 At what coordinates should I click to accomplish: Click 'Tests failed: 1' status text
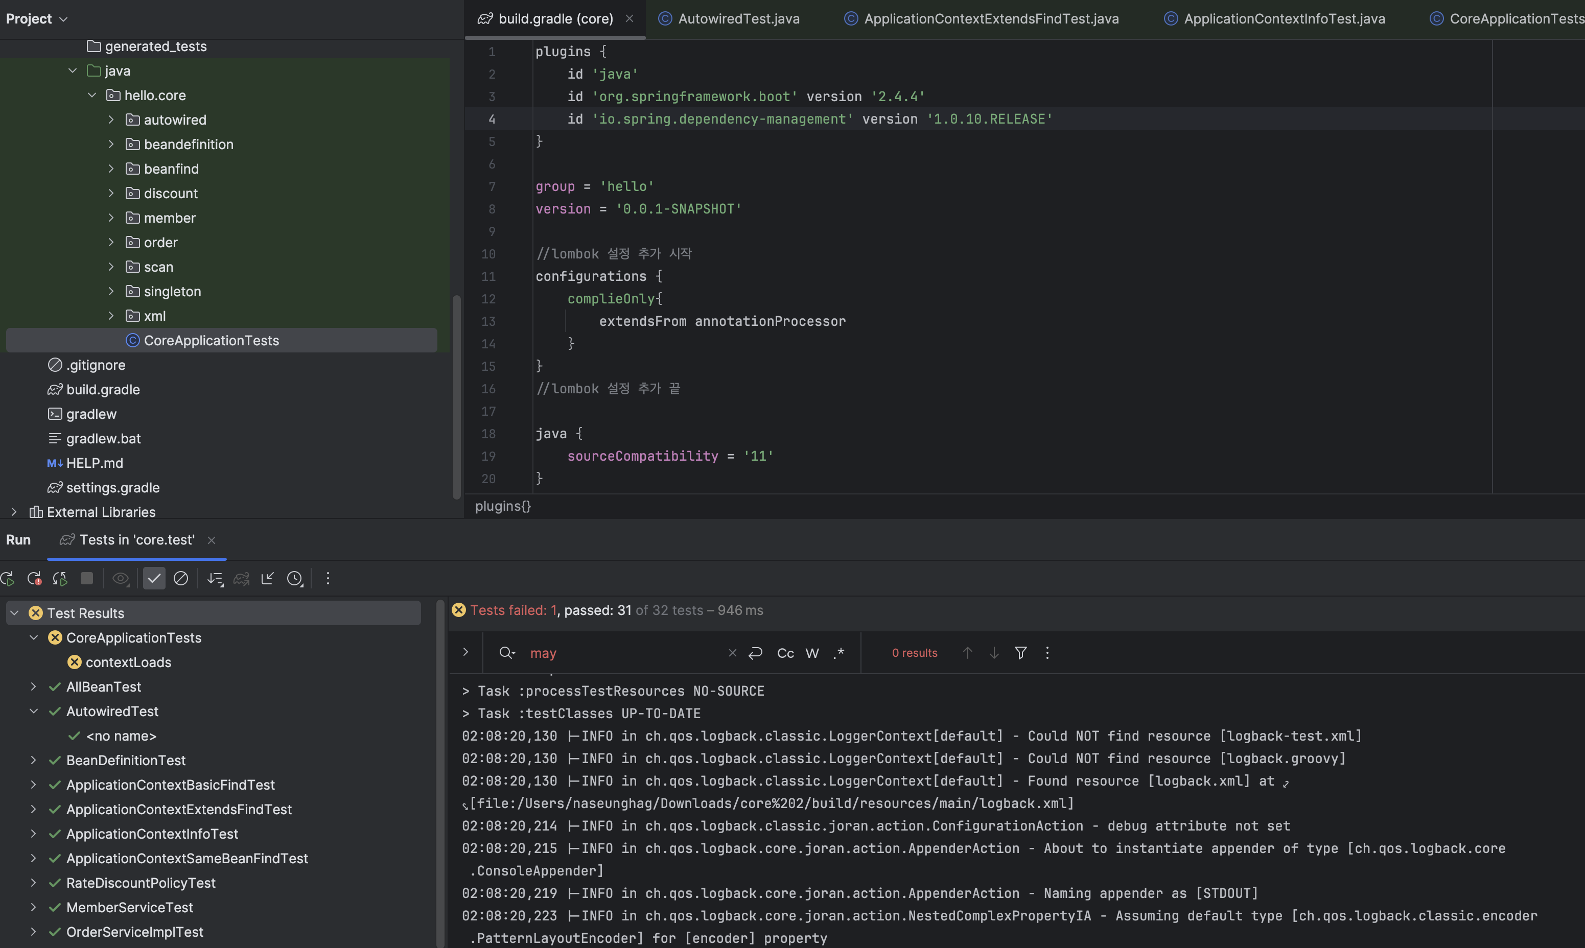(x=513, y=610)
